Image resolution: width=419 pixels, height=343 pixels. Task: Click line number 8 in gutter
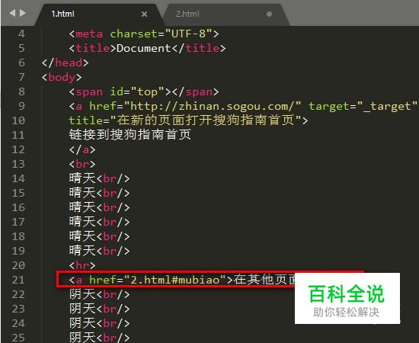click(21, 91)
